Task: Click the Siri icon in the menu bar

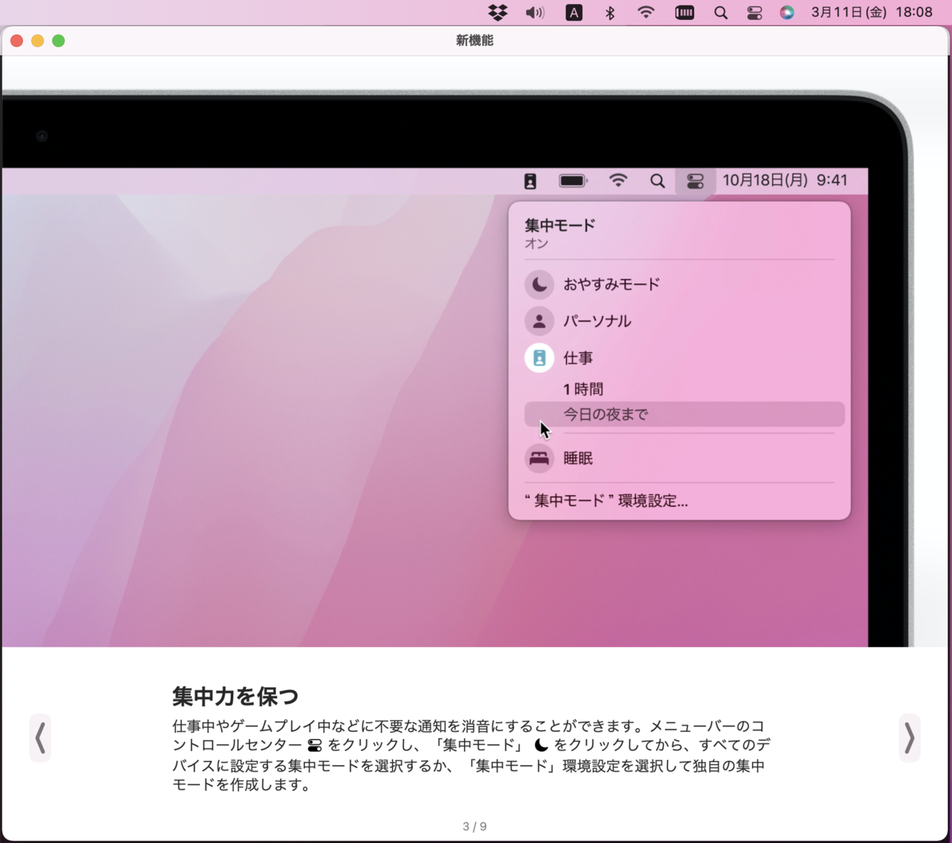Action: (x=787, y=12)
